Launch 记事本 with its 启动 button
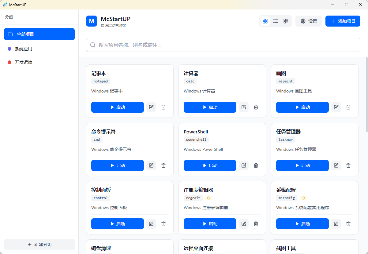 click(x=118, y=107)
